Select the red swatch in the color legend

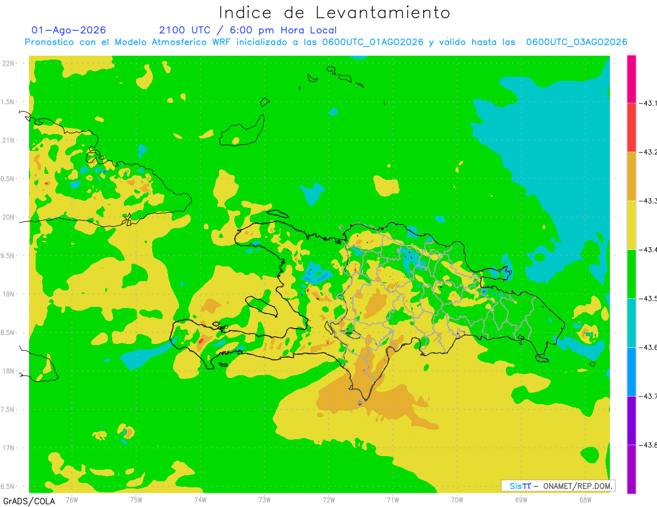click(631, 127)
